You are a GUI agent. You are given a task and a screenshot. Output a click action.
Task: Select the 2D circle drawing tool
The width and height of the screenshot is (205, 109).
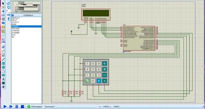coord(3,67)
